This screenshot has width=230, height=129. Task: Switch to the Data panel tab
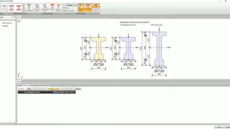click(19, 82)
